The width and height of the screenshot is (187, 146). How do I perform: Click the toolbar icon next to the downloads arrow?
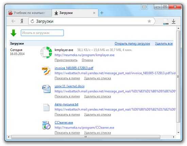pos(166,22)
